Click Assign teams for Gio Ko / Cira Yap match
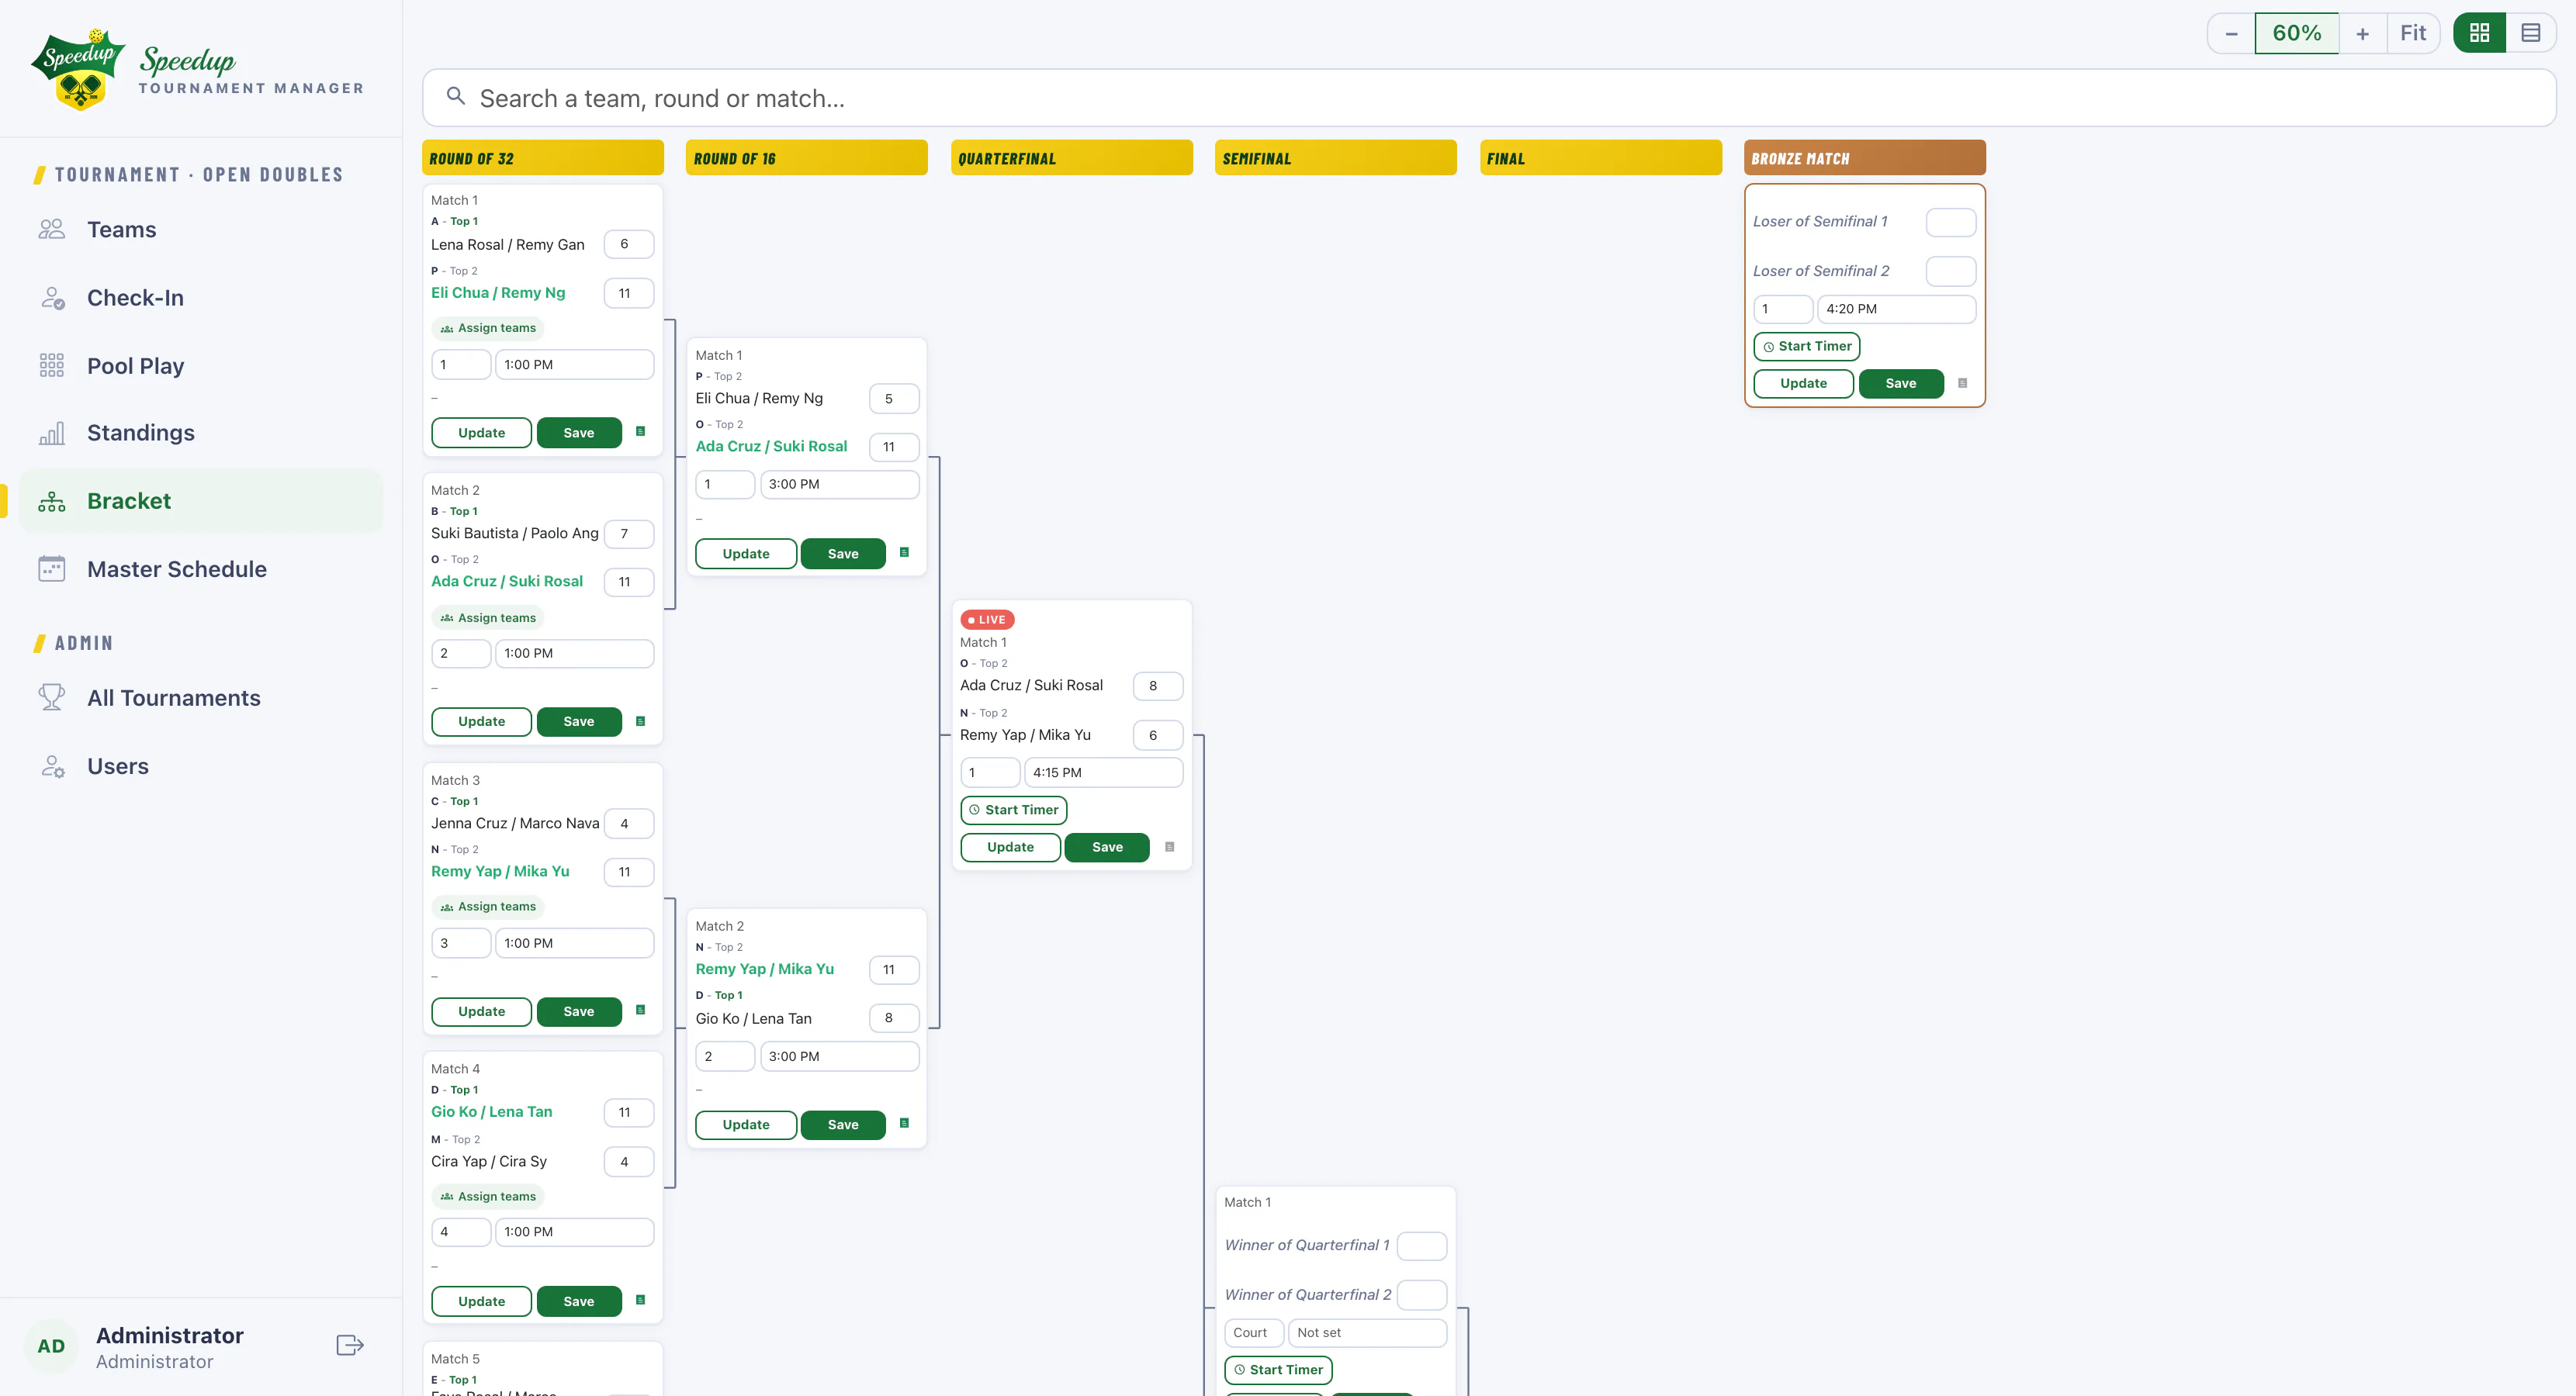Screen dimensions: 2576x1396 point(488,1196)
